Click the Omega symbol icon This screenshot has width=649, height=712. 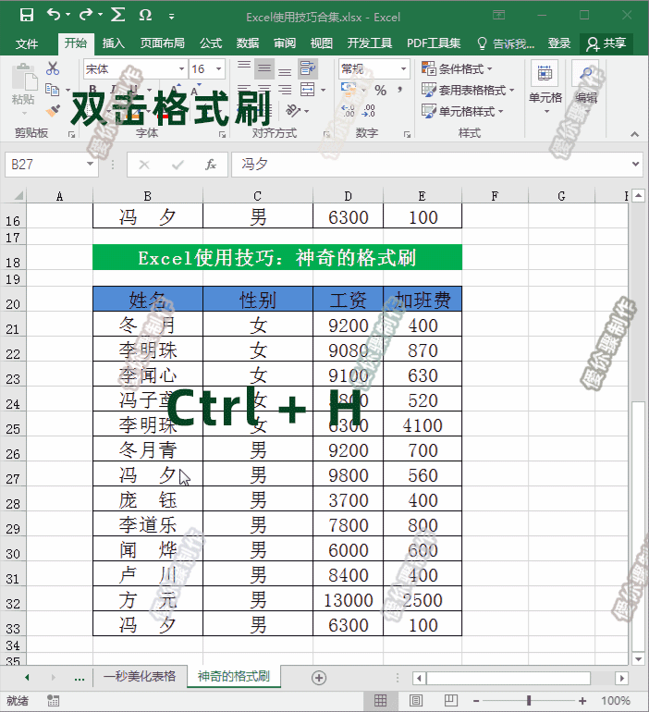[145, 15]
